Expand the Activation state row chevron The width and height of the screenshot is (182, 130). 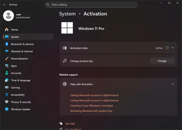click(173, 48)
